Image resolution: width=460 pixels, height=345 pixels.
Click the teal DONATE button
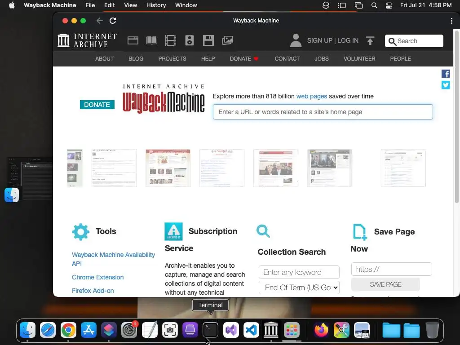click(x=97, y=104)
